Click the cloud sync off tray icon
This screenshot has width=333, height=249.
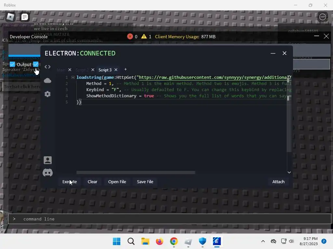[x=273, y=241]
